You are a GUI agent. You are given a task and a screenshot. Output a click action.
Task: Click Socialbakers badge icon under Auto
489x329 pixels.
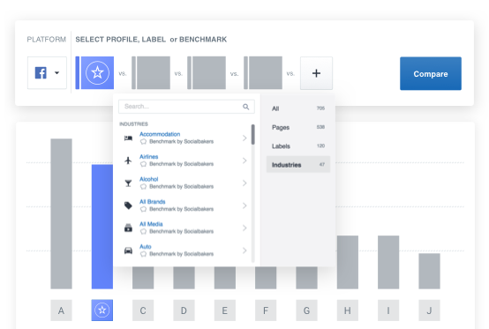click(143, 254)
